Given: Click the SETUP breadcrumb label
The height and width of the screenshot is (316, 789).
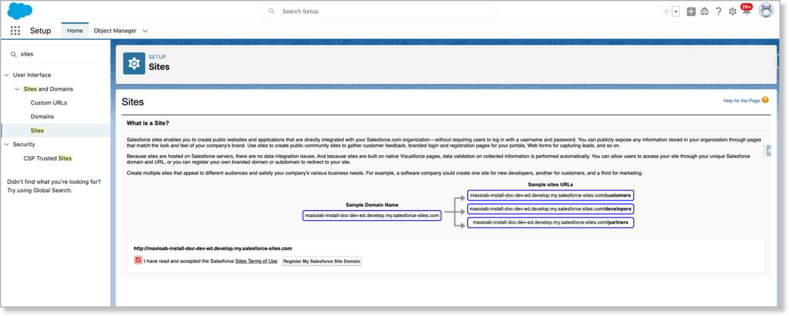Looking at the screenshot, I should [x=157, y=57].
